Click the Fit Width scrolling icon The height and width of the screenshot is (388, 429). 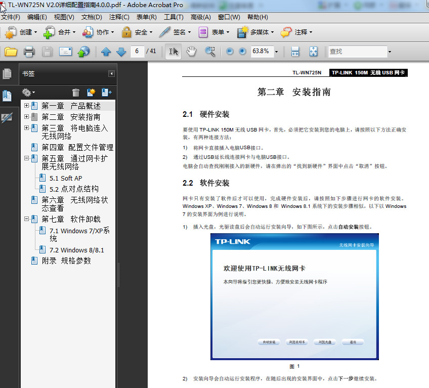pos(295,52)
